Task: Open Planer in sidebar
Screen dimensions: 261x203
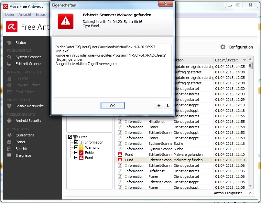Action: [x=20, y=142]
